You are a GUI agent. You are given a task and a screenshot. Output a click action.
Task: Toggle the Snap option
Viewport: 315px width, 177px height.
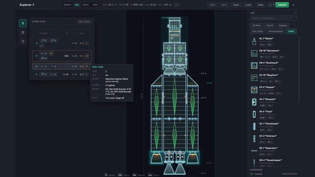click(x=212, y=5)
